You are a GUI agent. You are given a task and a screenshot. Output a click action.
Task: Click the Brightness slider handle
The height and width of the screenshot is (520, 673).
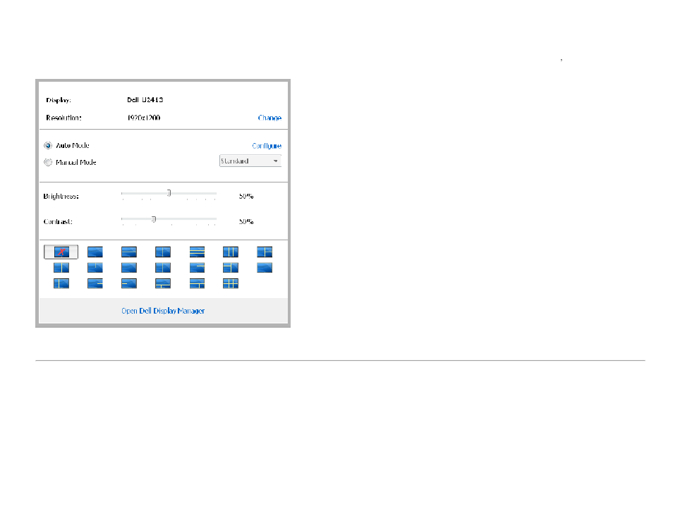169,193
